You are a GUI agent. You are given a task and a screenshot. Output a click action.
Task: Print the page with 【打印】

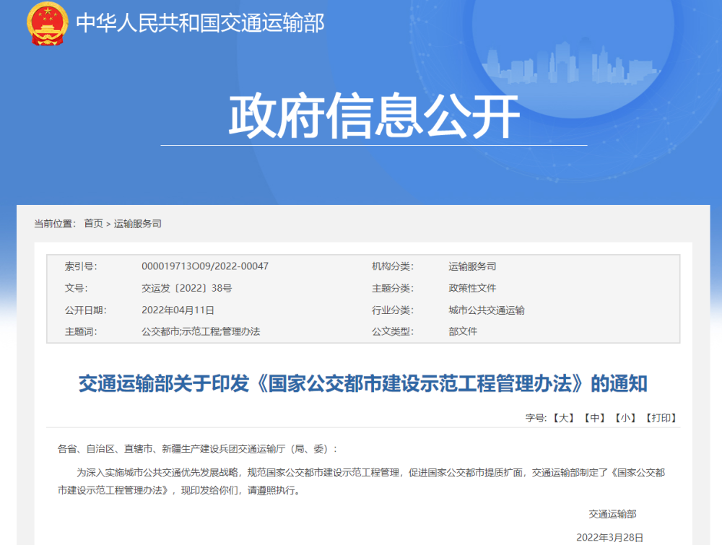pos(661,418)
